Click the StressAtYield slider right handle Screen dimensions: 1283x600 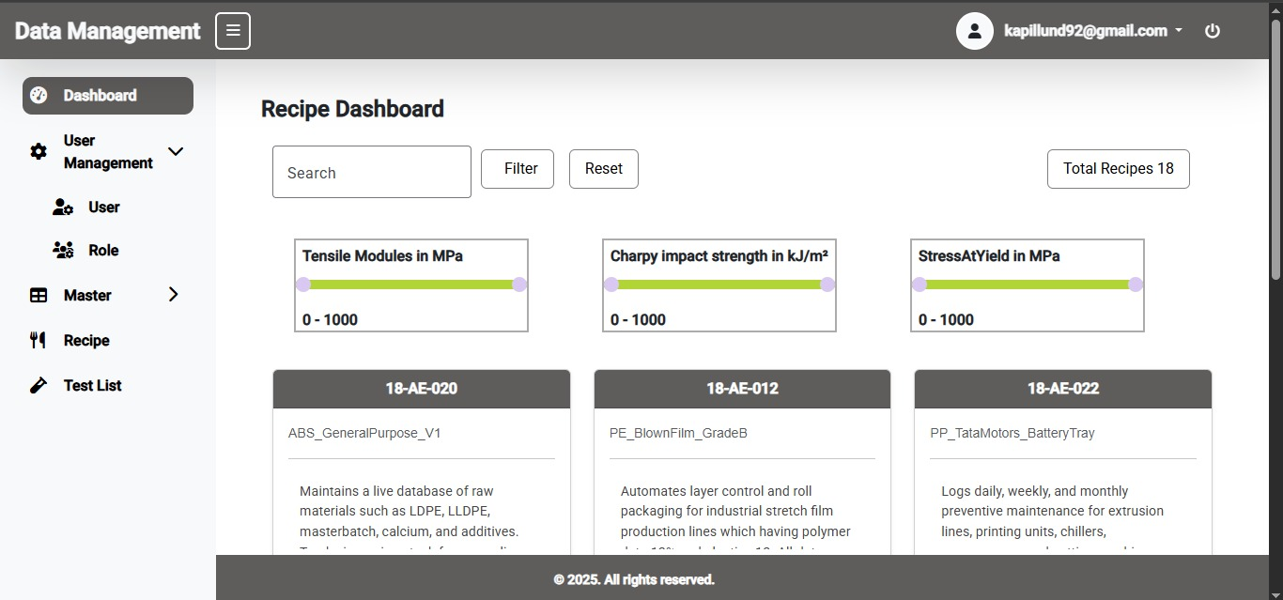point(1135,285)
